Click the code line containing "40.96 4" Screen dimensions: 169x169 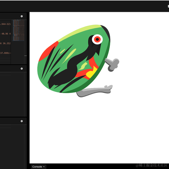click(x=6, y=34)
